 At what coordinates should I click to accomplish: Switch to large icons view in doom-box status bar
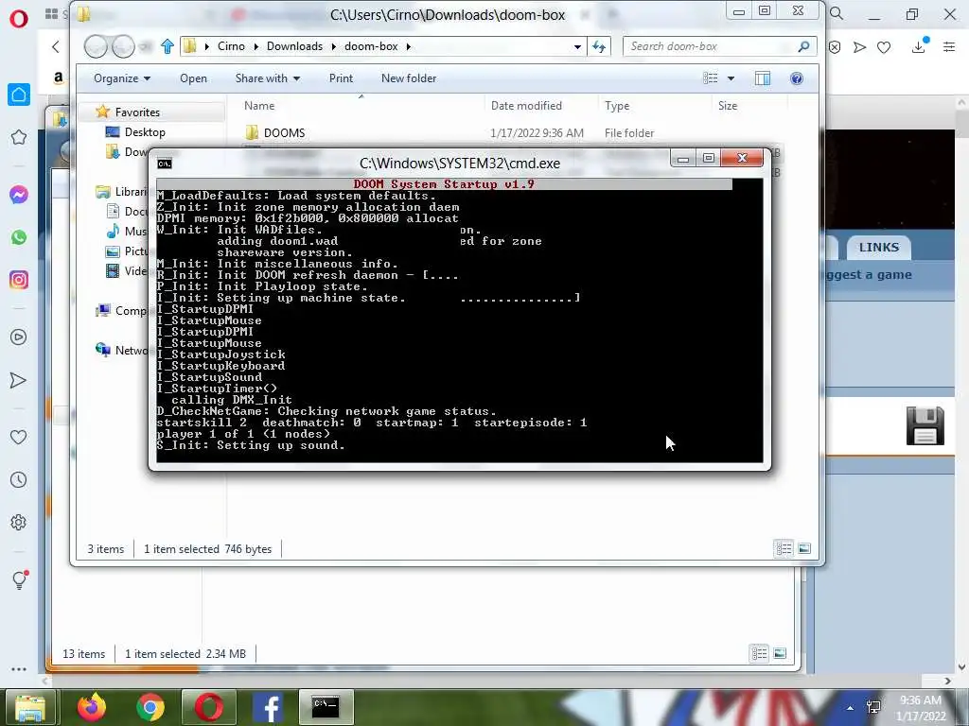(804, 548)
